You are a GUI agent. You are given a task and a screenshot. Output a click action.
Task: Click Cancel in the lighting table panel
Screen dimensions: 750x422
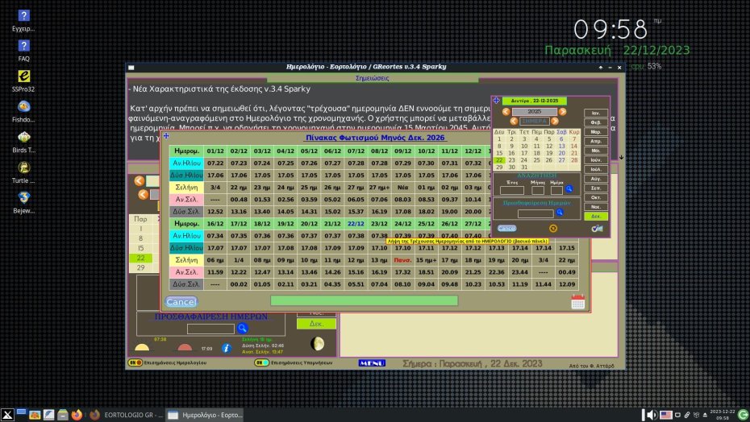click(181, 302)
